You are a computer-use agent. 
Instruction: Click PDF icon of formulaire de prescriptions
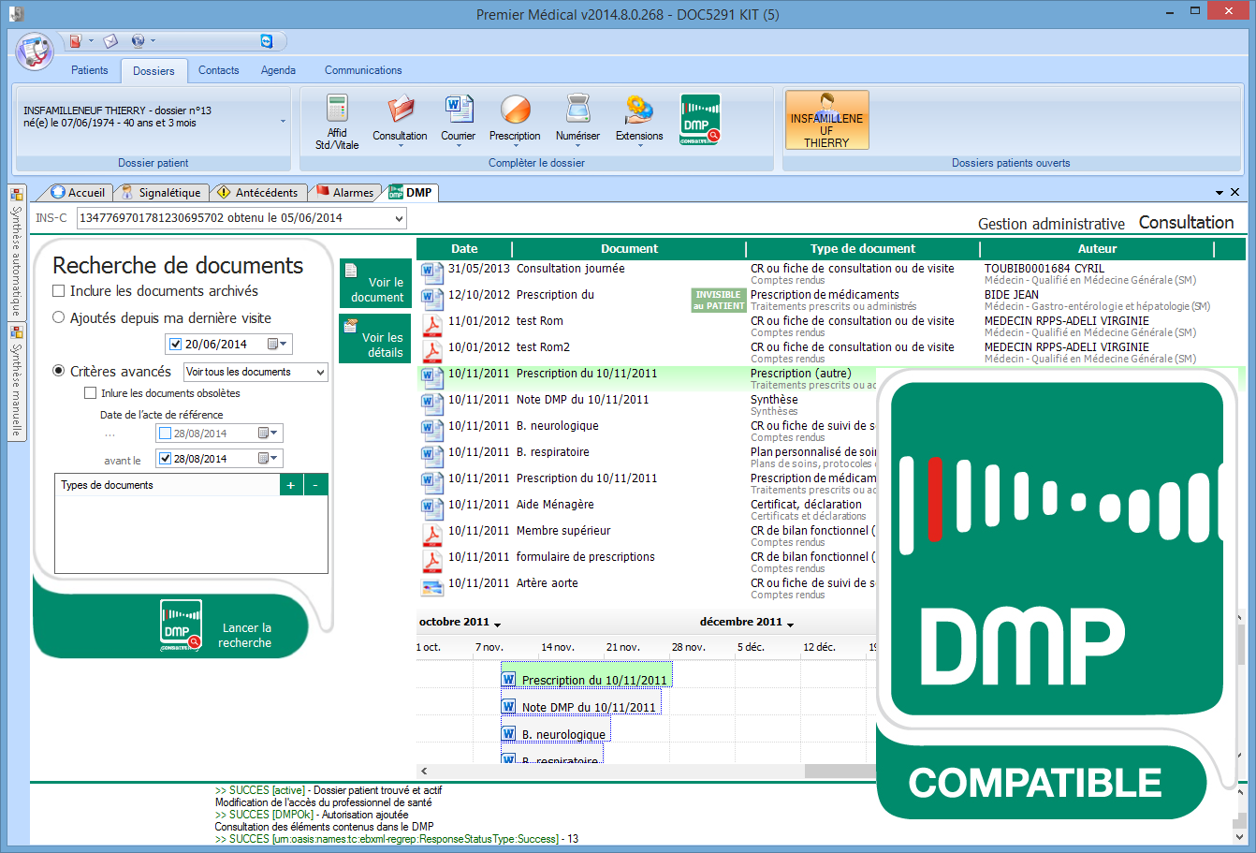(x=431, y=561)
